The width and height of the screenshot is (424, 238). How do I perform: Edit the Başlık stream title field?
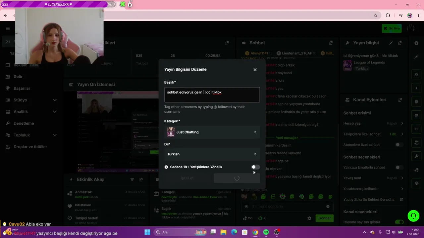pos(212,95)
